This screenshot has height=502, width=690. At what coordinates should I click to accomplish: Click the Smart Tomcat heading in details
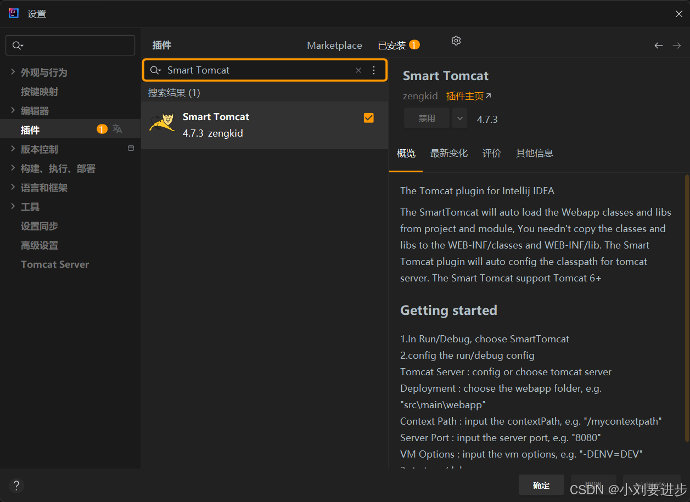click(446, 76)
